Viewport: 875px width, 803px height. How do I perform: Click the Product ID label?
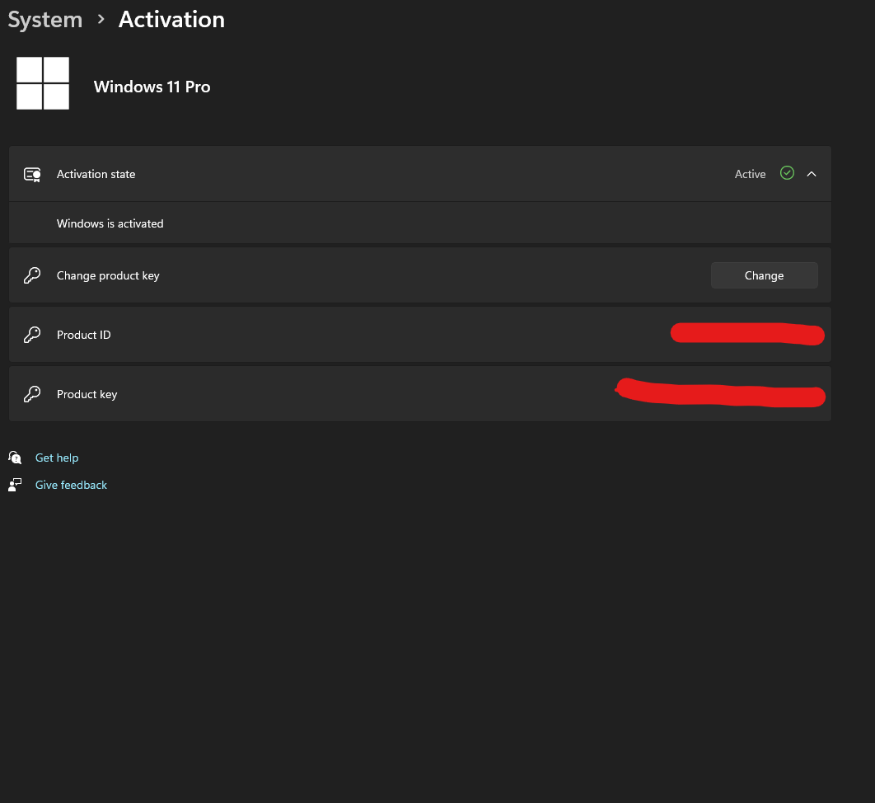tap(84, 335)
